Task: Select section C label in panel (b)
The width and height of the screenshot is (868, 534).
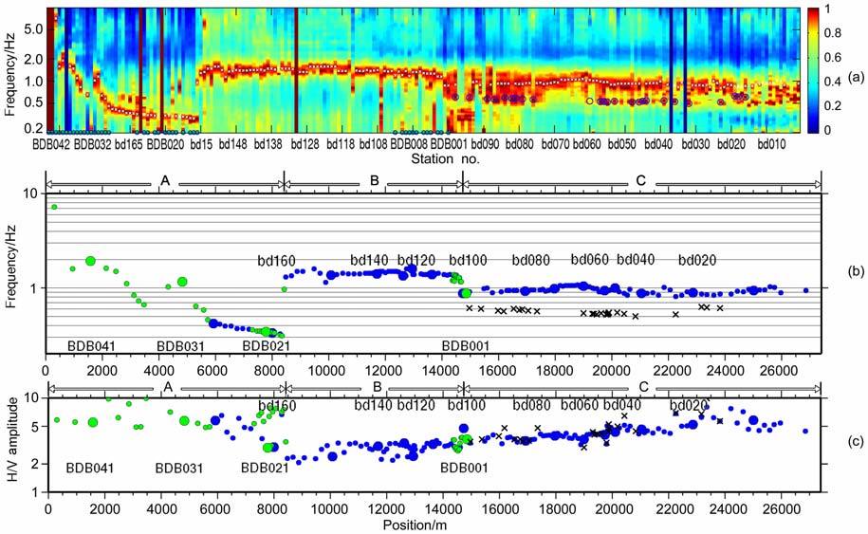Action: [x=641, y=180]
